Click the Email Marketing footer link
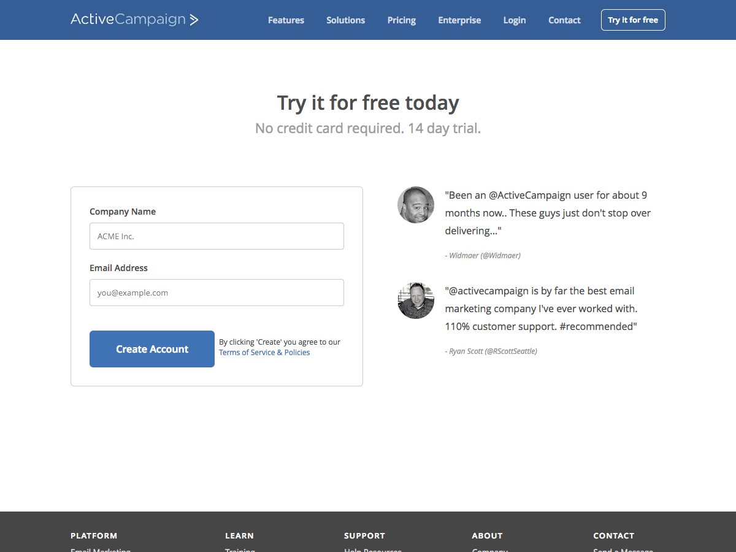Viewport: 736px width, 552px height. pos(100,550)
